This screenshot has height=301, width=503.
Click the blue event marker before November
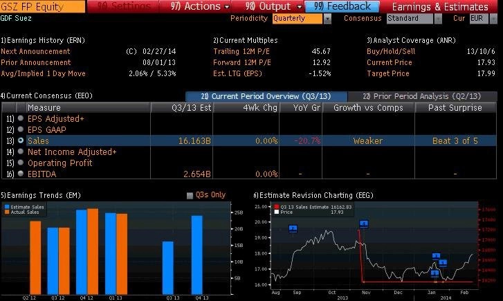click(x=364, y=224)
